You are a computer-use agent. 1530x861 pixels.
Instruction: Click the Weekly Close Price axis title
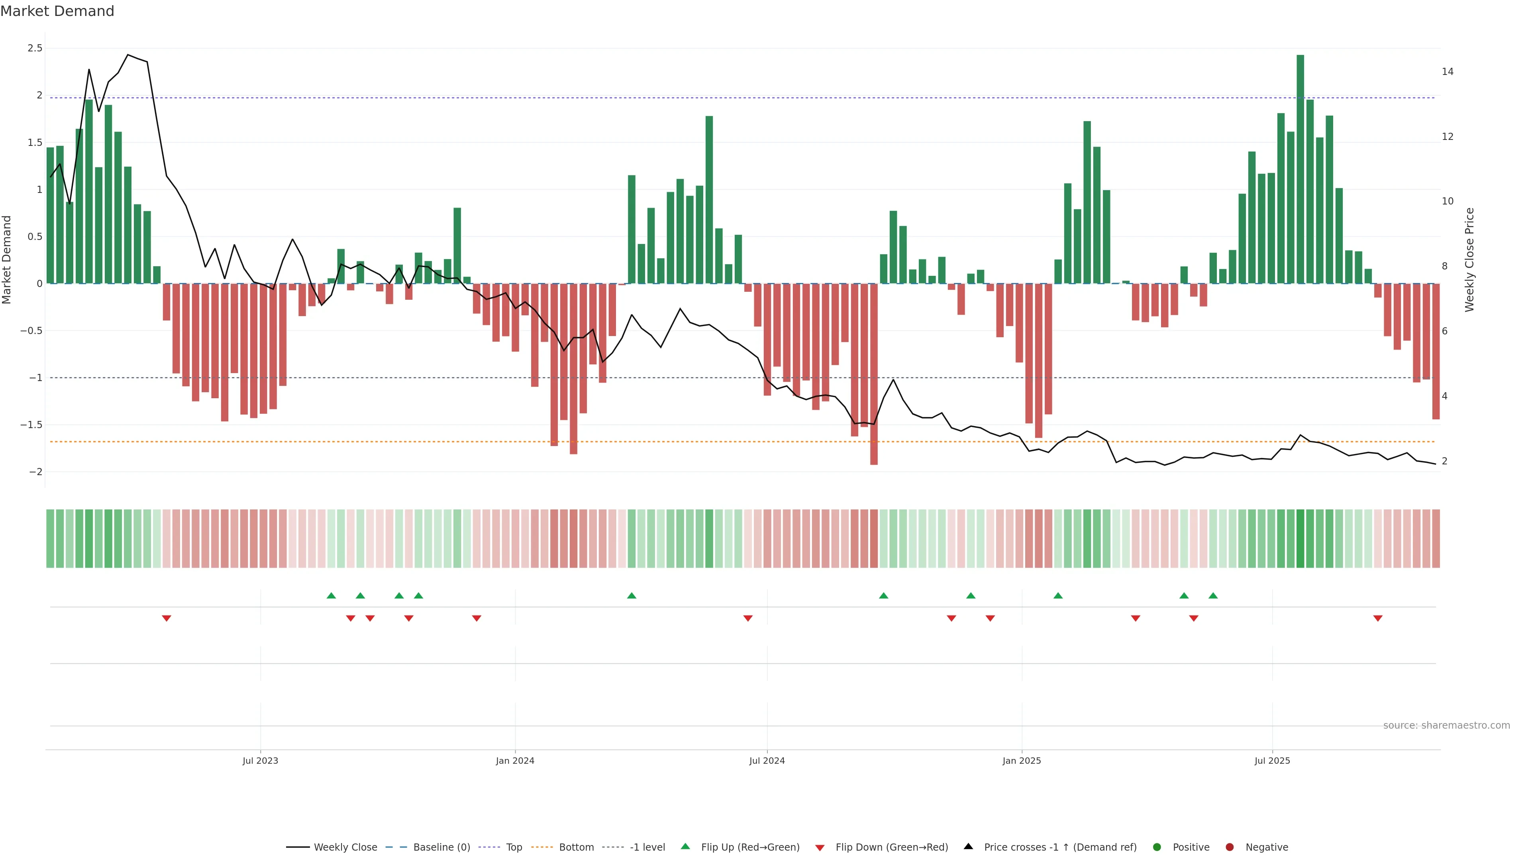click(x=1469, y=259)
